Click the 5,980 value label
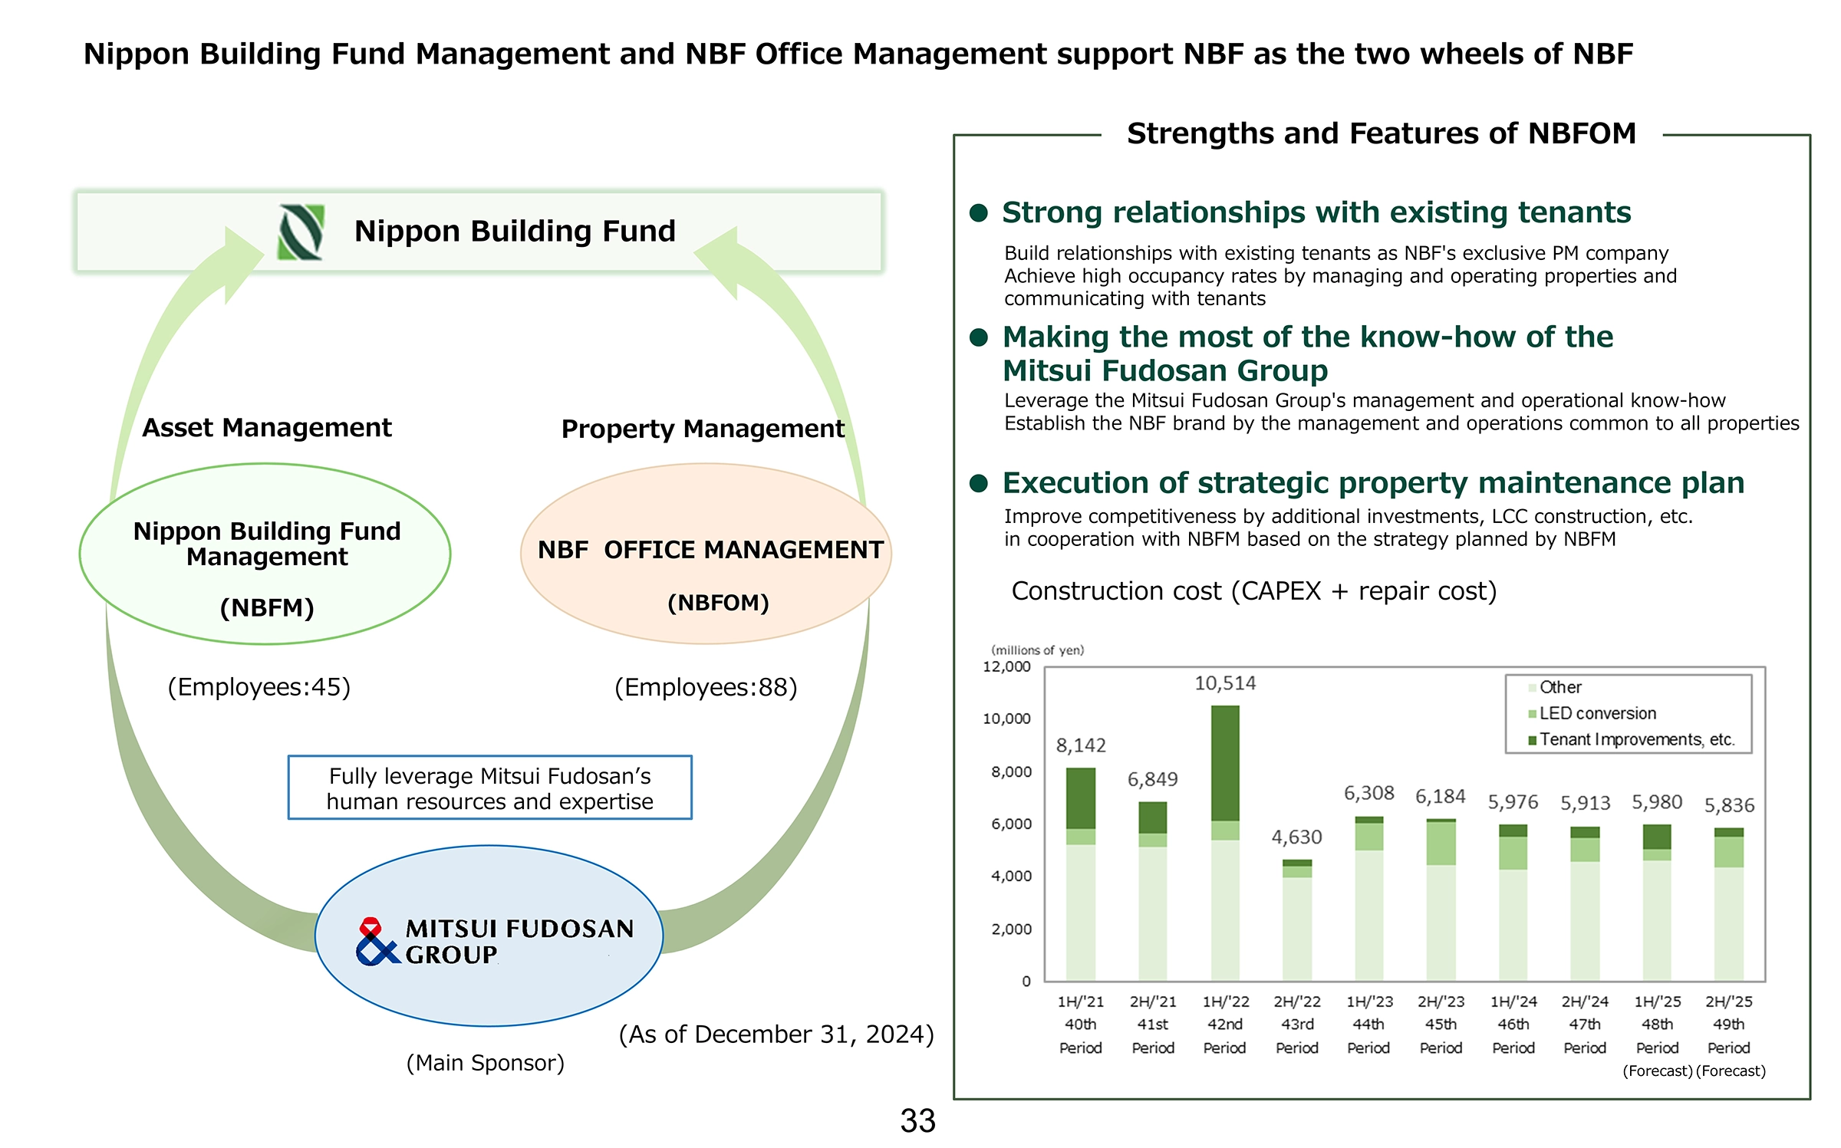 (1657, 802)
